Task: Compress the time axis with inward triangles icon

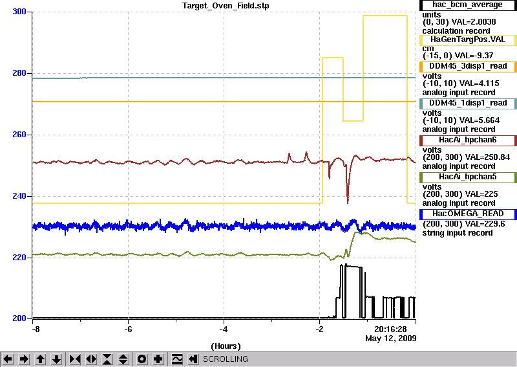Action: [x=75, y=359]
